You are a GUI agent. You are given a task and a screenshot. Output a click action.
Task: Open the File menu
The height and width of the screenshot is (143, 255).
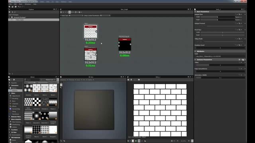(x=10, y=4)
